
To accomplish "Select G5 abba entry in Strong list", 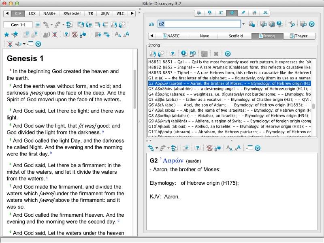I will pyautogui.click(x=229, y=100).
